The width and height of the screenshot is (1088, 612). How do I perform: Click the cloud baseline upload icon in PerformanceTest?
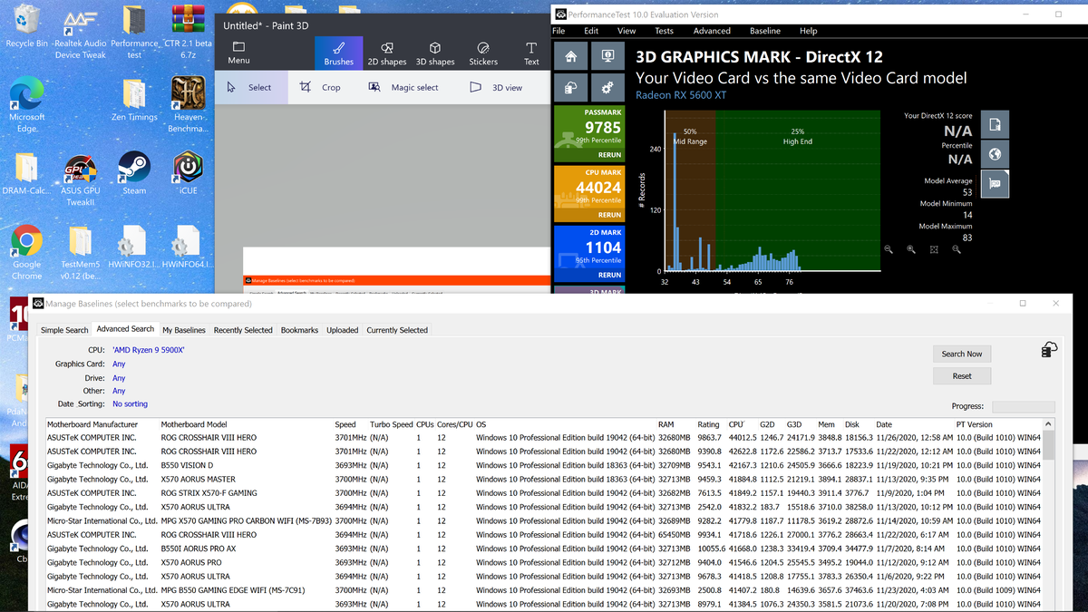570,88
